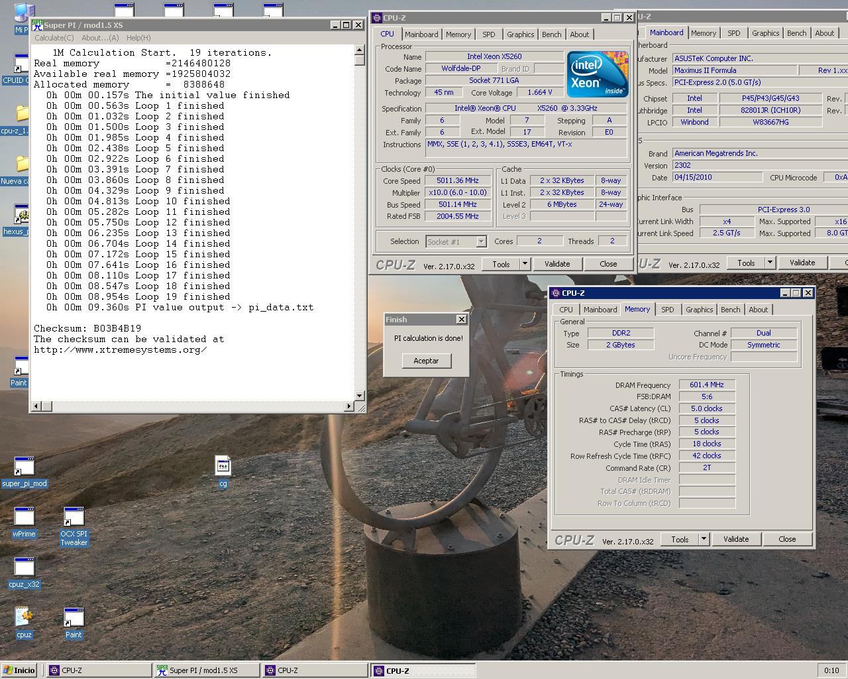Click the Intel Xeon inside logo

[x=597, y=74]
